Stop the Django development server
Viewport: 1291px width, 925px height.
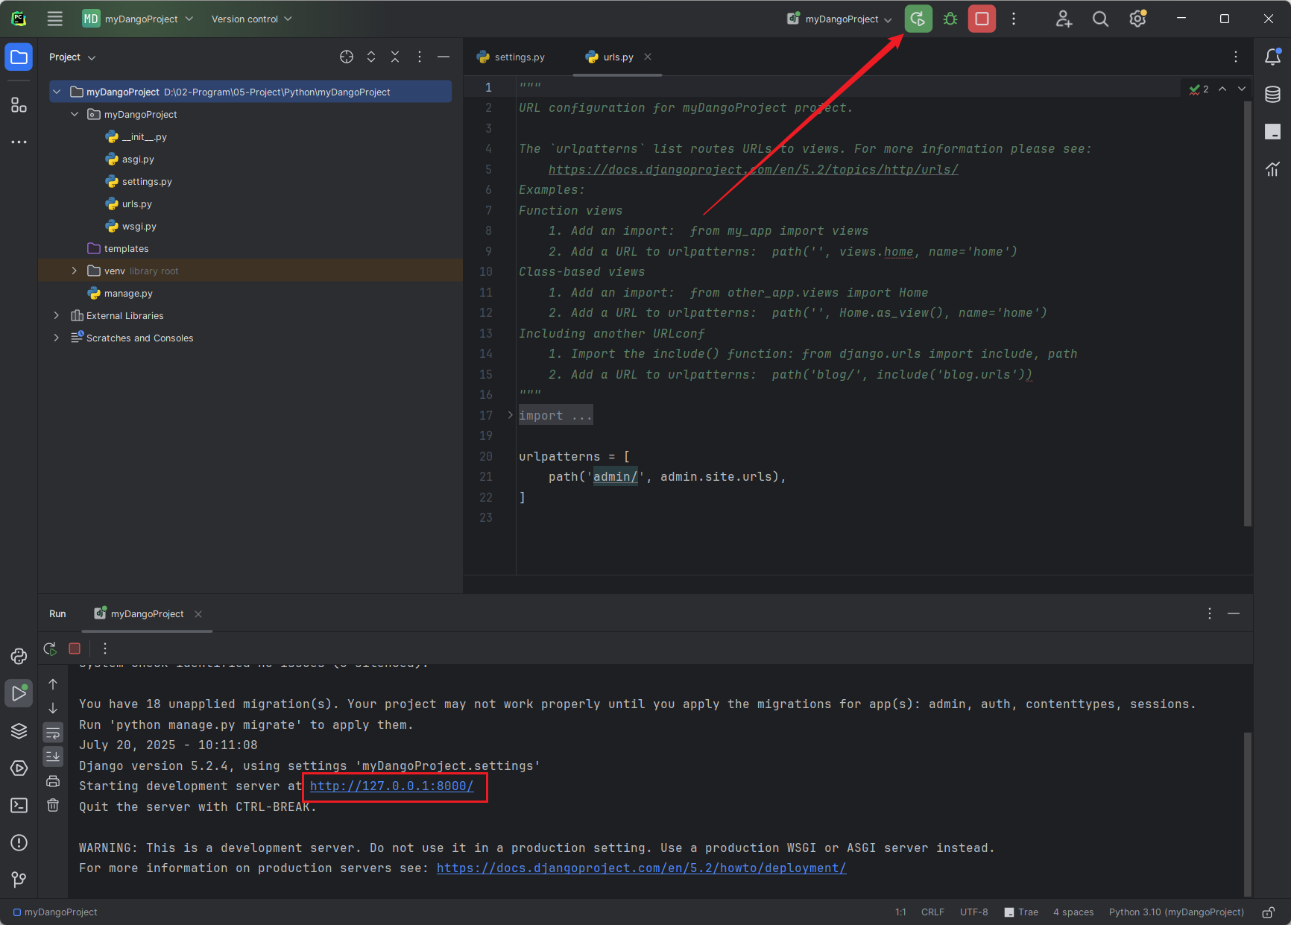(x=982, y=19)
